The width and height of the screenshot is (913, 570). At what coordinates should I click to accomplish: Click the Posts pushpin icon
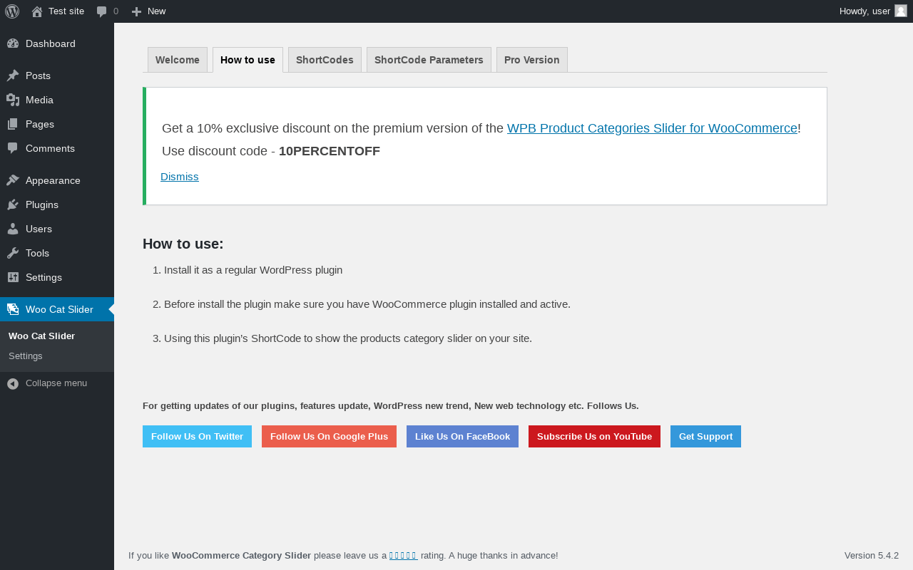click(13, 76)
